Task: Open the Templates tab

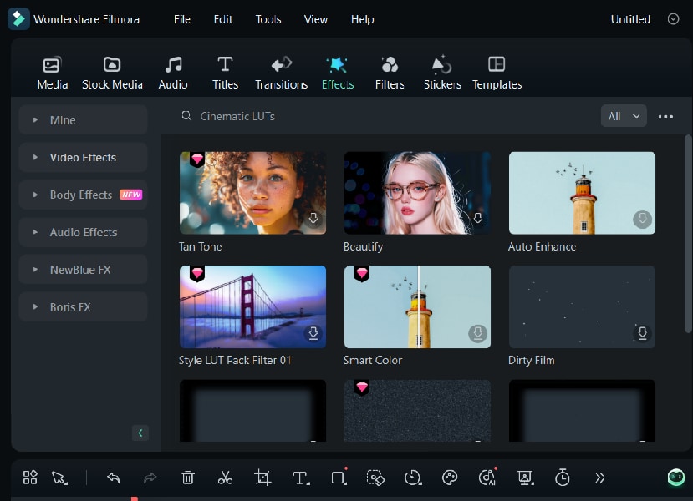Action: (x=497, y=73)
